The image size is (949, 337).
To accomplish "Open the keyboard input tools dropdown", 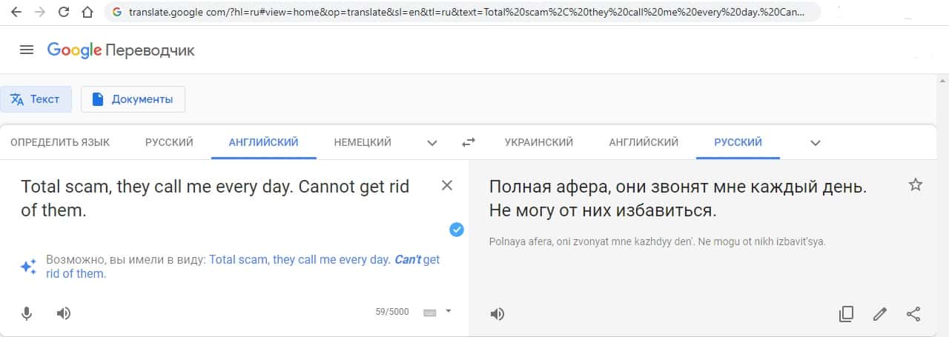I will 449,312.
